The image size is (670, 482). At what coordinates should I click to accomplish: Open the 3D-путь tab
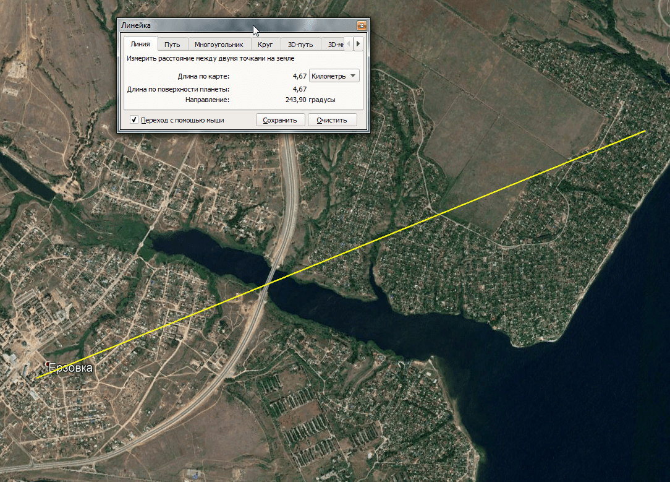click(300, 45)
